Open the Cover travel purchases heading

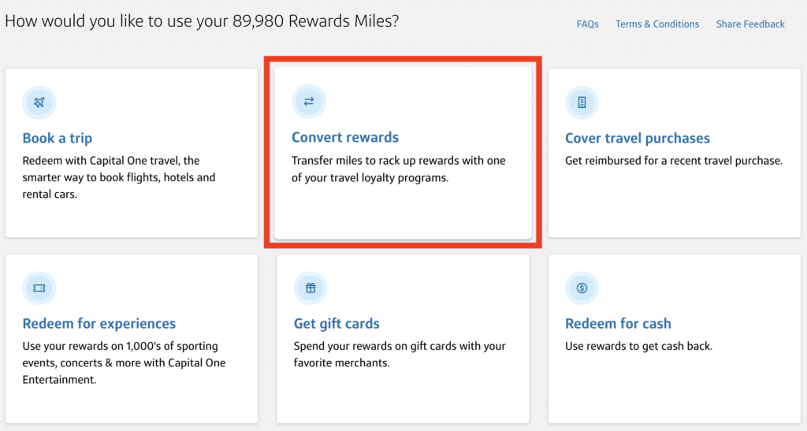tap(637, 139)
